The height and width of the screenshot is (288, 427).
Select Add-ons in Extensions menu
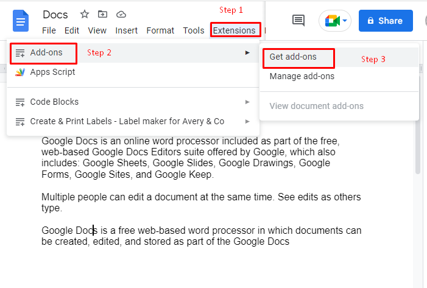(x=133, y=53)
